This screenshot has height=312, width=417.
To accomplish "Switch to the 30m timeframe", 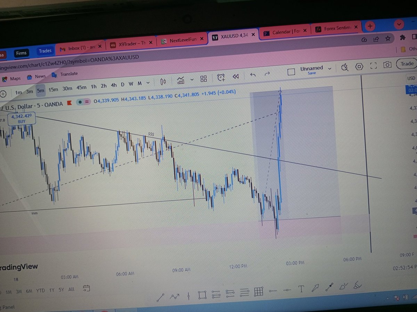I will [x=67, y=89].
